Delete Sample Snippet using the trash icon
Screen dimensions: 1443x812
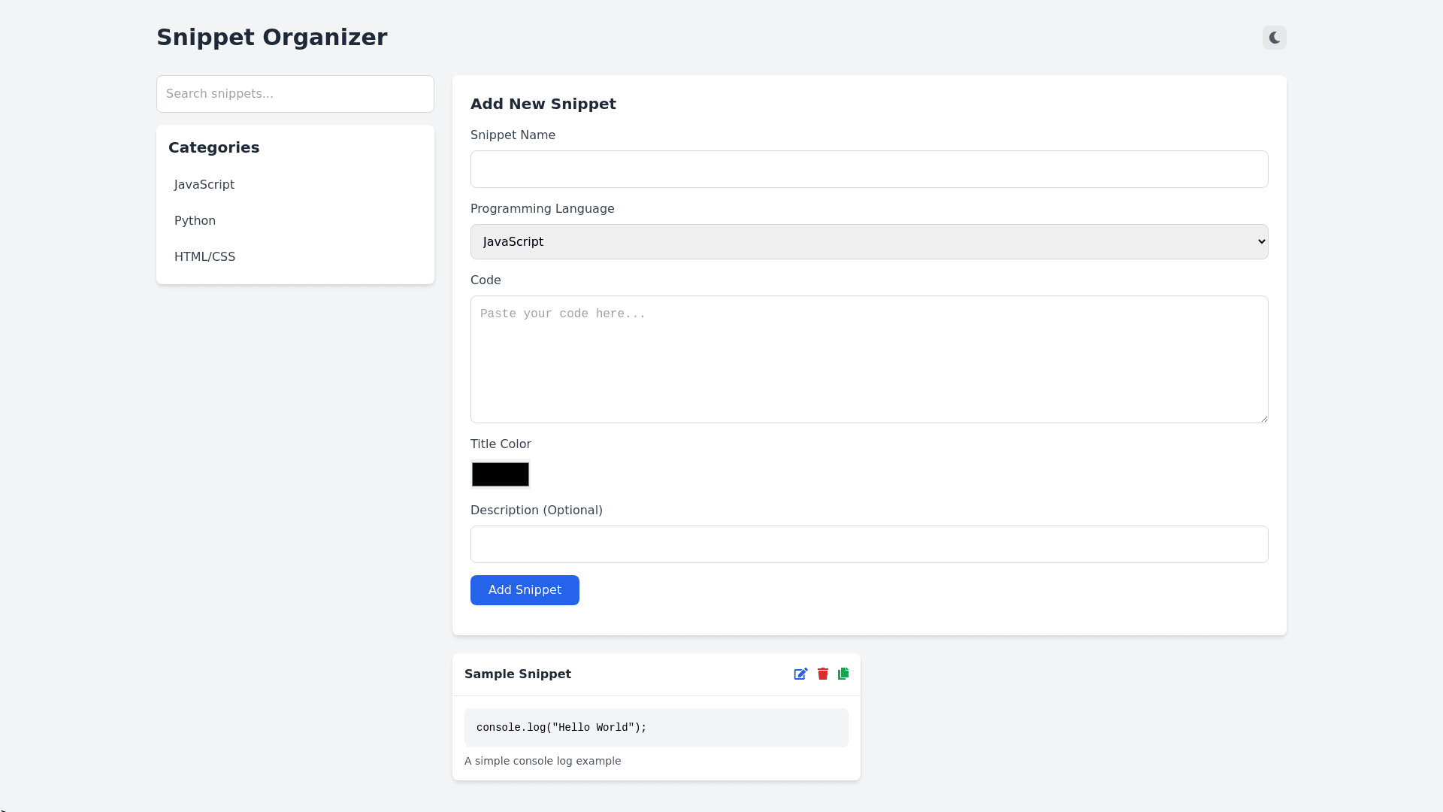(x=823, y=674)
